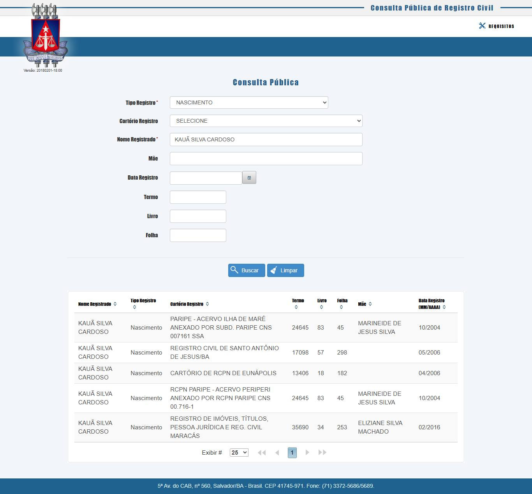This screenshot has width=532, height=494.
Task: Go to the last results page icon
Action: (322, 452)
